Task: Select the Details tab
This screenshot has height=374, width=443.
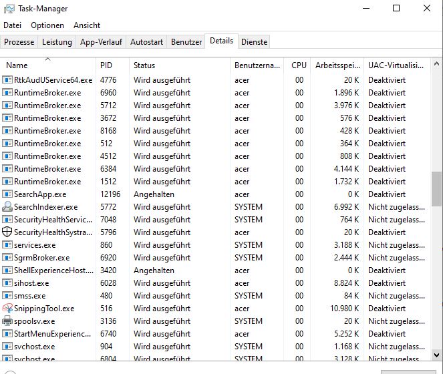Action: tap(222, 41)
